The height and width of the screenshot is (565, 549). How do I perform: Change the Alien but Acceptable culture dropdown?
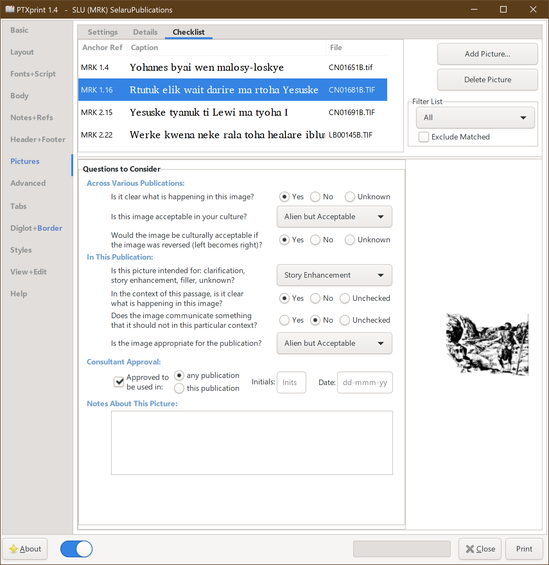[334, 217]
